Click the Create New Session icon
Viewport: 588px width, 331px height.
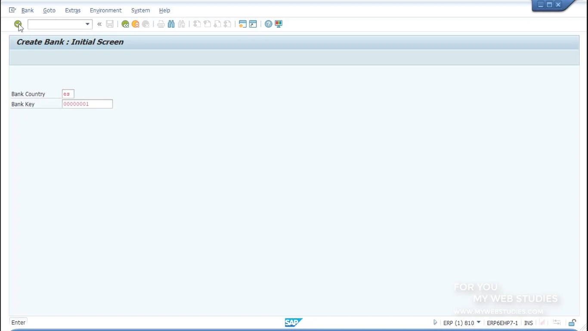point(243,24)
